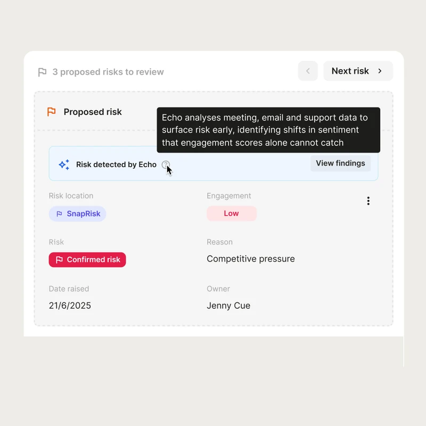Screen dimensions: 426x426
Task: Click the flag icon inside SnapRisk chip
Action: pos(59,214)
